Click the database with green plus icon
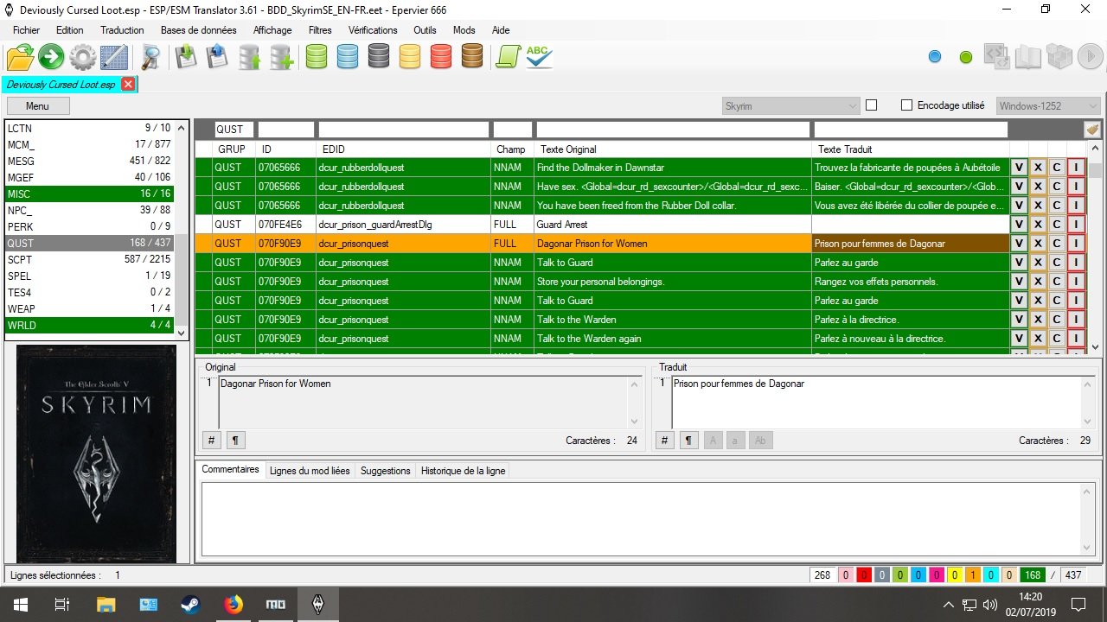The width and height of the screenshot is (1107, 622). tap(281, 58)
